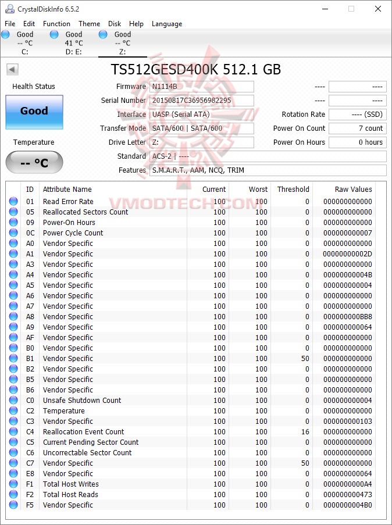Click the status icon for Uncorrectable Sector Count
The width and height of the screenshot is (392, 525).
13,452
